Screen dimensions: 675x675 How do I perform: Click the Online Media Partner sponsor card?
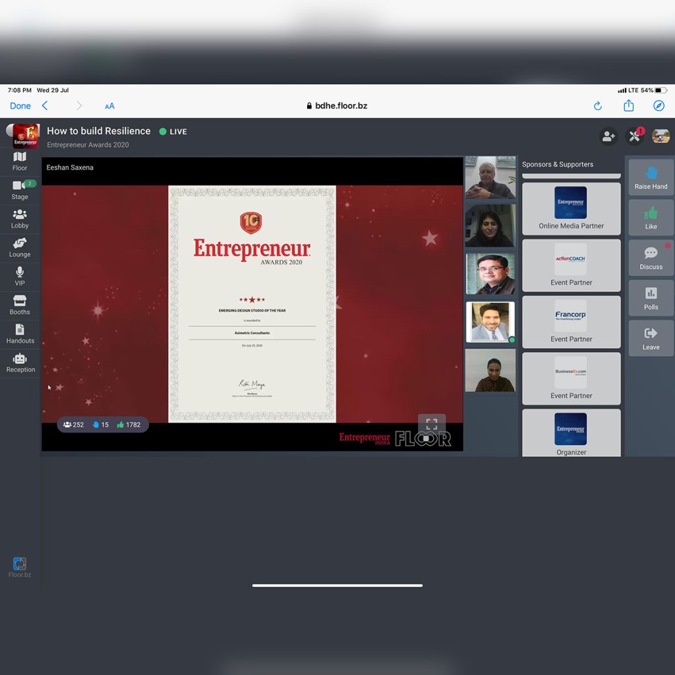click(572, 209)
